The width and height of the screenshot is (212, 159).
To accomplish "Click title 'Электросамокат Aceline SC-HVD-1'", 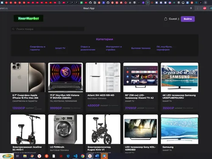I will pos(27,148).
